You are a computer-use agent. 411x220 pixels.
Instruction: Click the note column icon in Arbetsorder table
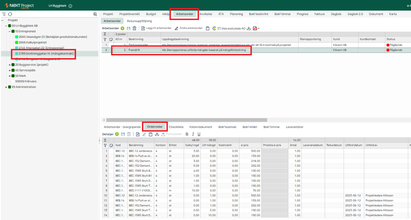(x=111, y=39)
